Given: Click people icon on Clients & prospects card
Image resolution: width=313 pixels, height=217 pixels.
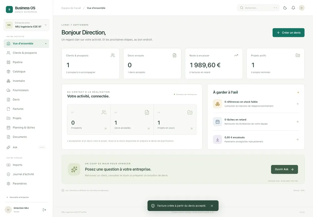Looking at the screenshot, I should pyautogui.click(x=113, y=55).
